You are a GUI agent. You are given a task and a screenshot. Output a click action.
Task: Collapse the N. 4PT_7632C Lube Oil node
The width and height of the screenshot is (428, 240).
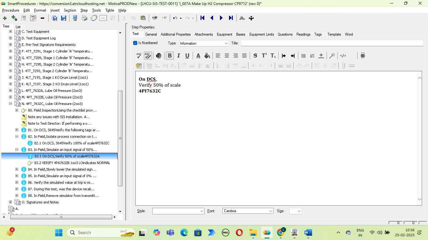[x=10, y=104]
